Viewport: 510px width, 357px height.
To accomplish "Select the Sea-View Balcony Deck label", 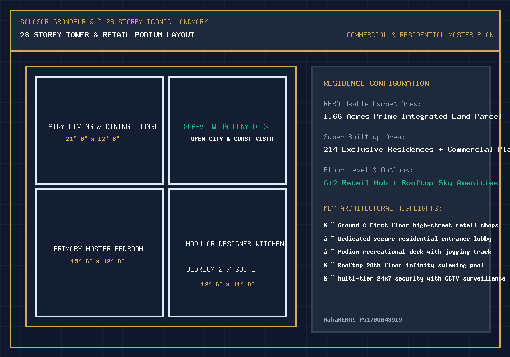I will point(226,126).
